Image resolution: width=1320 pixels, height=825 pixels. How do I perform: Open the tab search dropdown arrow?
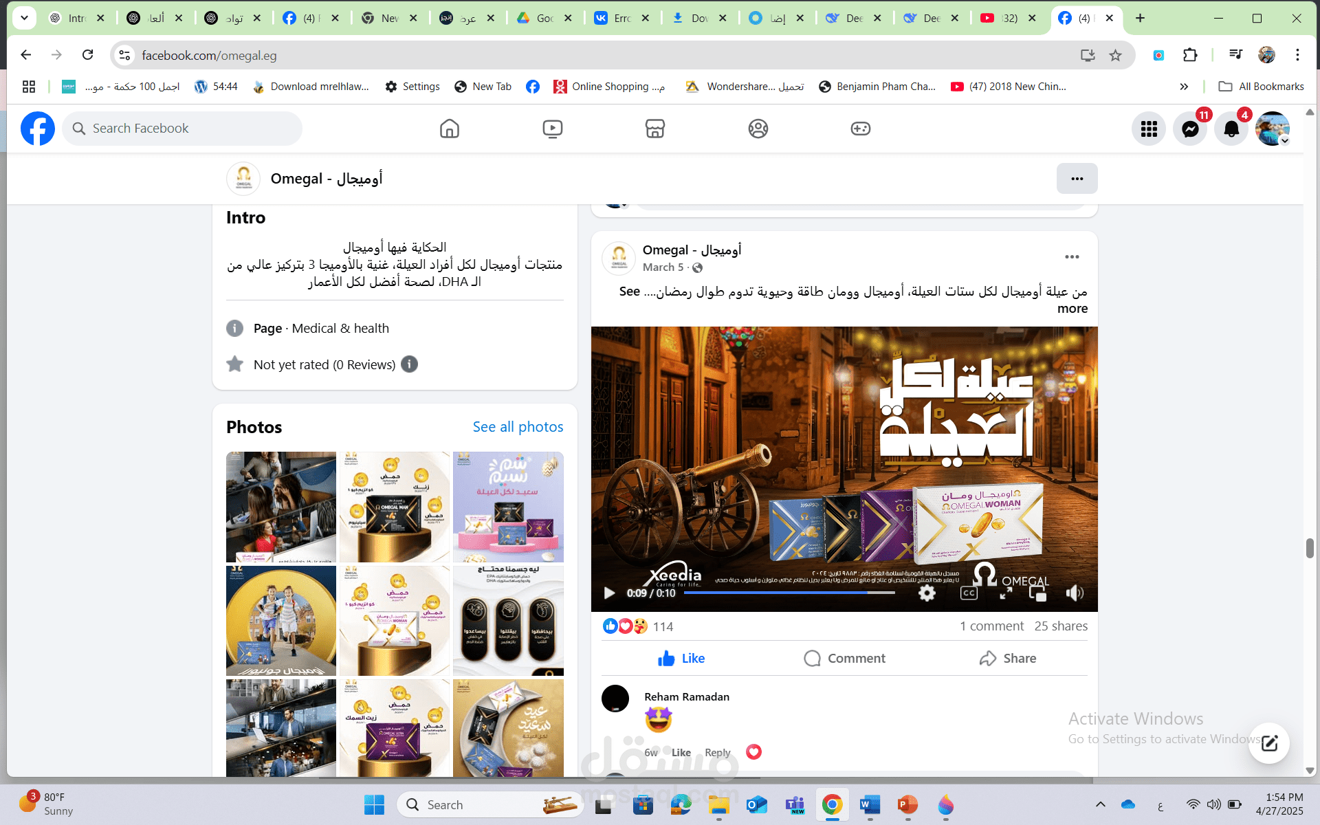(25, 18)
